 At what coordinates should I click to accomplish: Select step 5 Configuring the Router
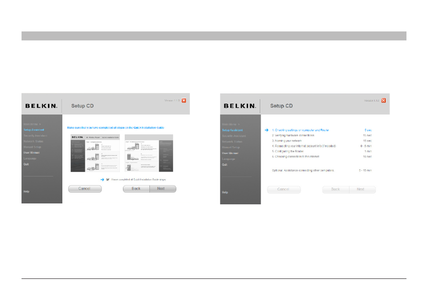[x=288, y=151]
